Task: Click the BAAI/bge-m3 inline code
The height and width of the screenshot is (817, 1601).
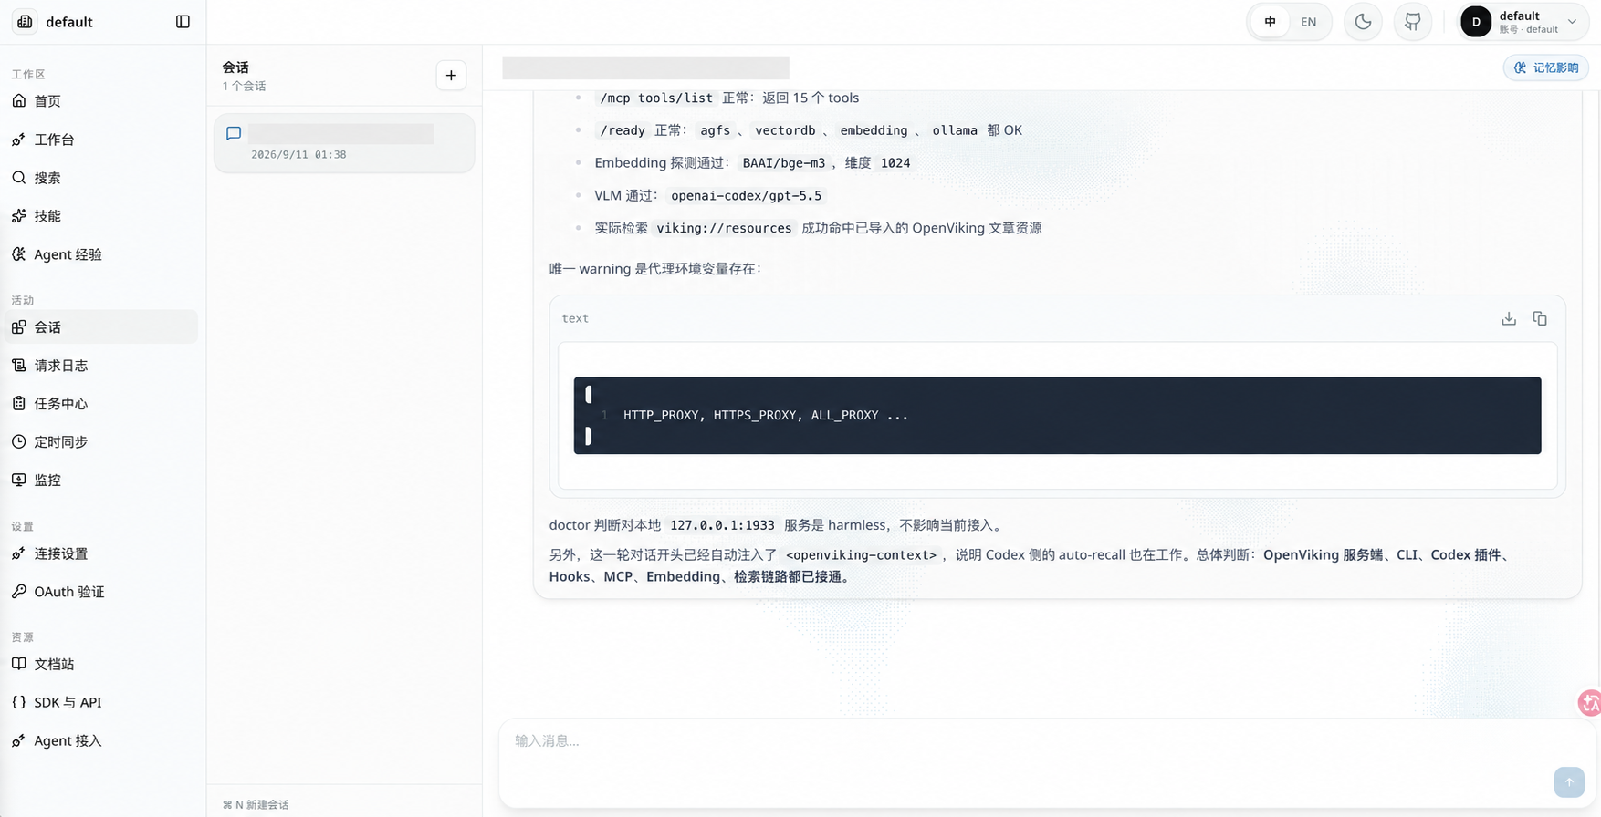Action: point(784,163)
